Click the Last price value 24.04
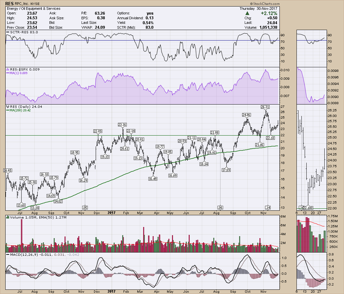344x294 pixels. [x=272, y=23]
